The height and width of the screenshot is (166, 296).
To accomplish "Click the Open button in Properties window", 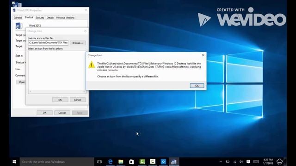I will [x=21, y=82].
